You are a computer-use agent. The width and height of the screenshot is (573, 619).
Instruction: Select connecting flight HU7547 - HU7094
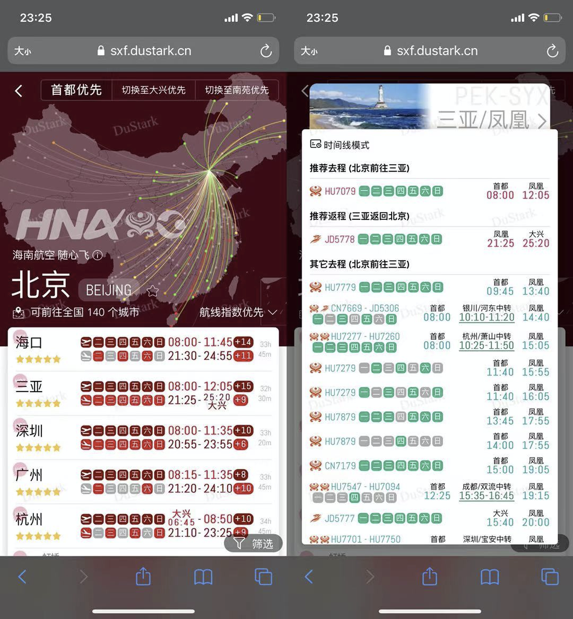430,492
